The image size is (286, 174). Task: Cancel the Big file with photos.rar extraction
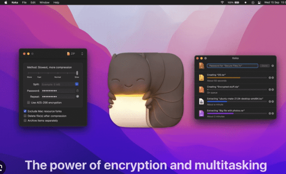(273, 113)
